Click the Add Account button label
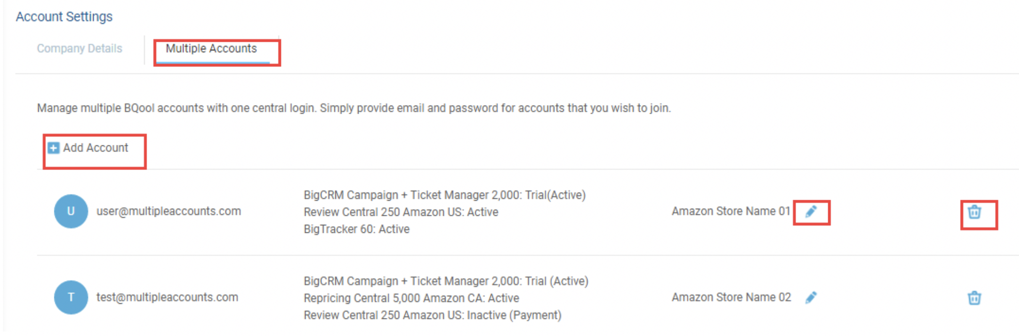This screenshot has height=336, width=1019. (x=96, y=148)
